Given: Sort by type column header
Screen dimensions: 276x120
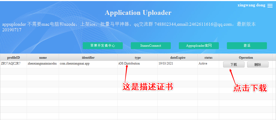Looking at the screenshot, I should [138, 58].
